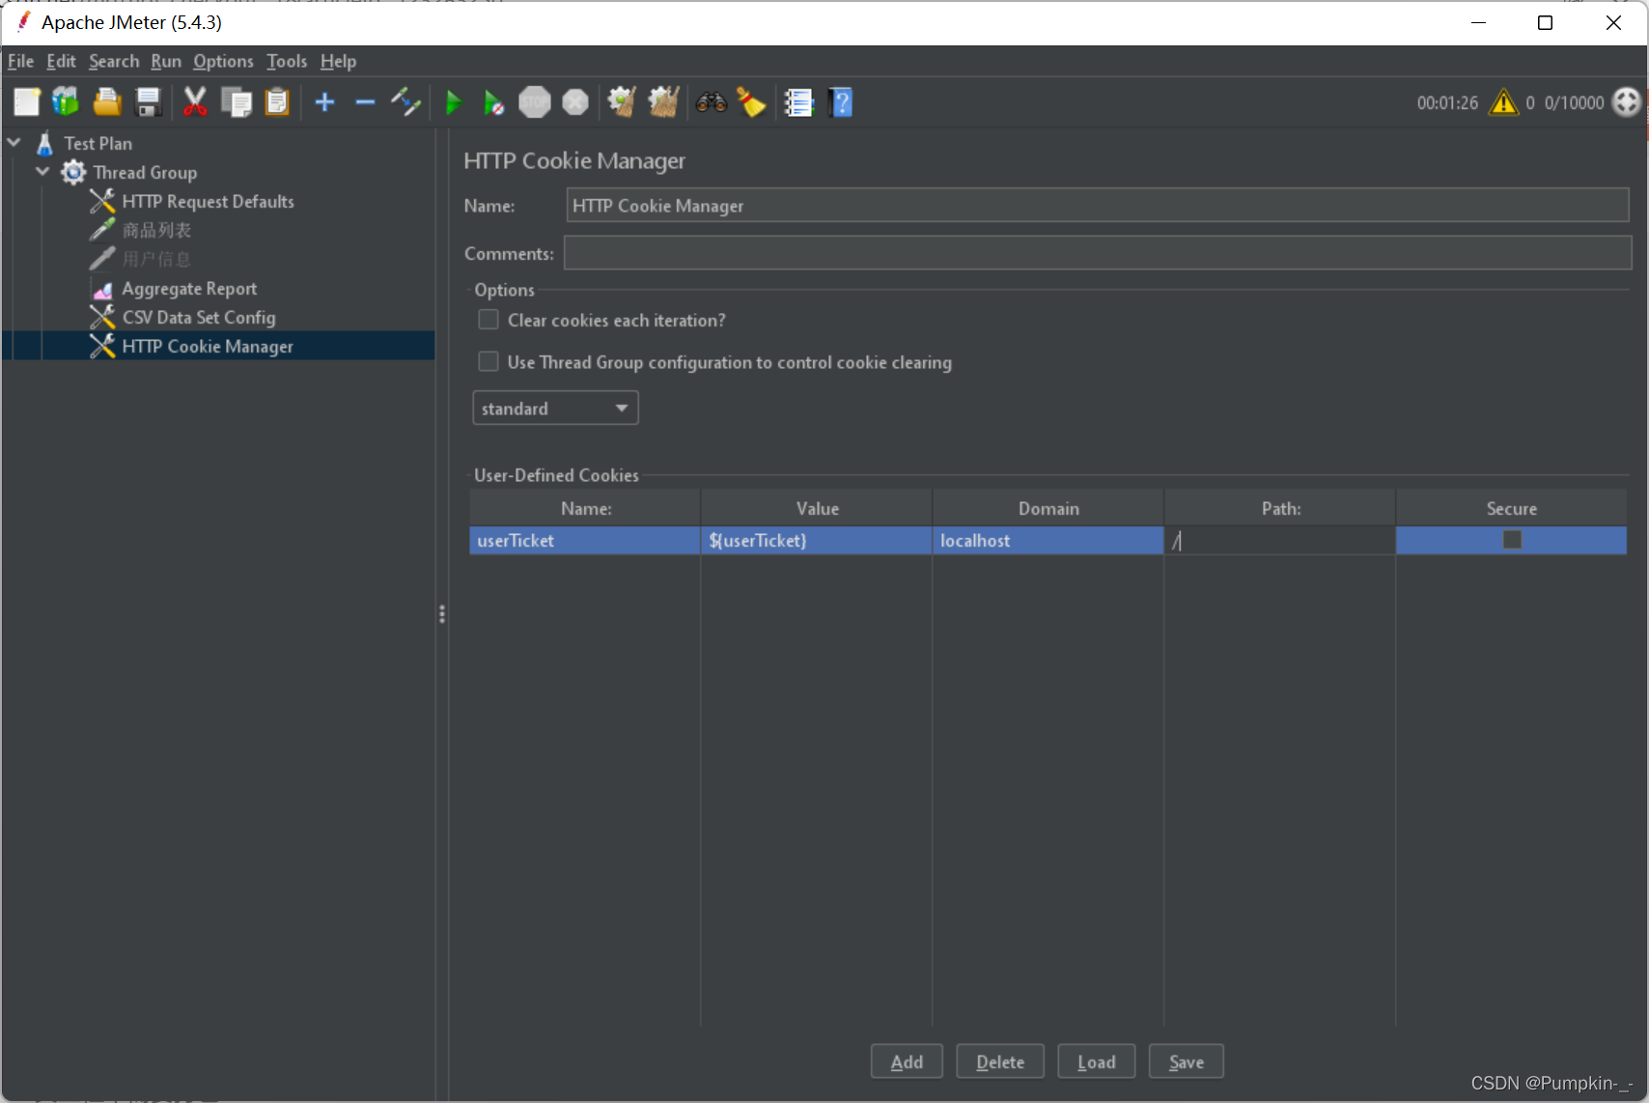Save the test plan with the floppy disk icon
The height and width of the screenshot is (1103, 1649).
click(148, 101)
